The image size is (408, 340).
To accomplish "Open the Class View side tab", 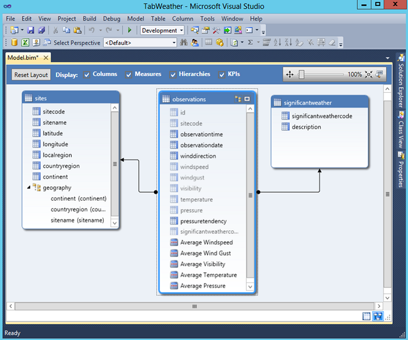I will 401,130.
